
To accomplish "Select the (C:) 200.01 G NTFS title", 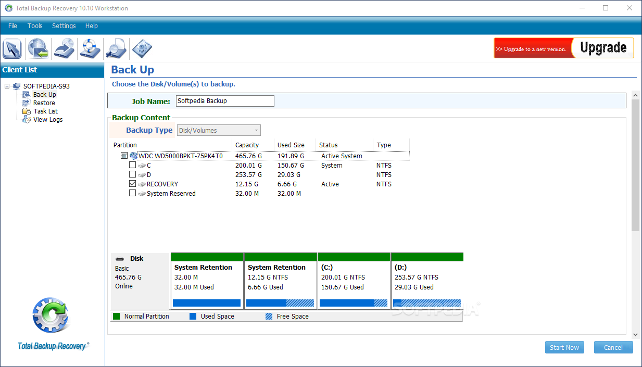I will pyautogui.click(x=328, y=268).
